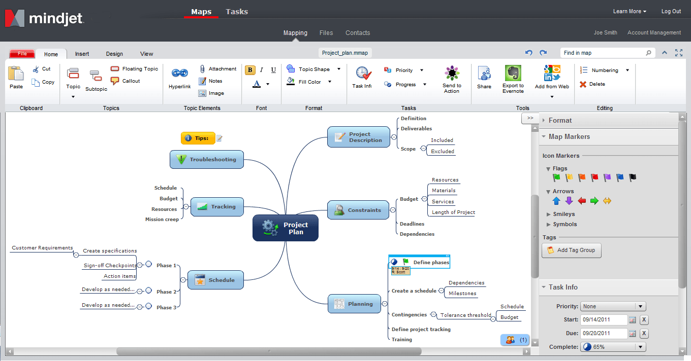This screenshot has height=361, width=691.
Task: Click the Share icon in Tools
Action: tap(484, 74)
